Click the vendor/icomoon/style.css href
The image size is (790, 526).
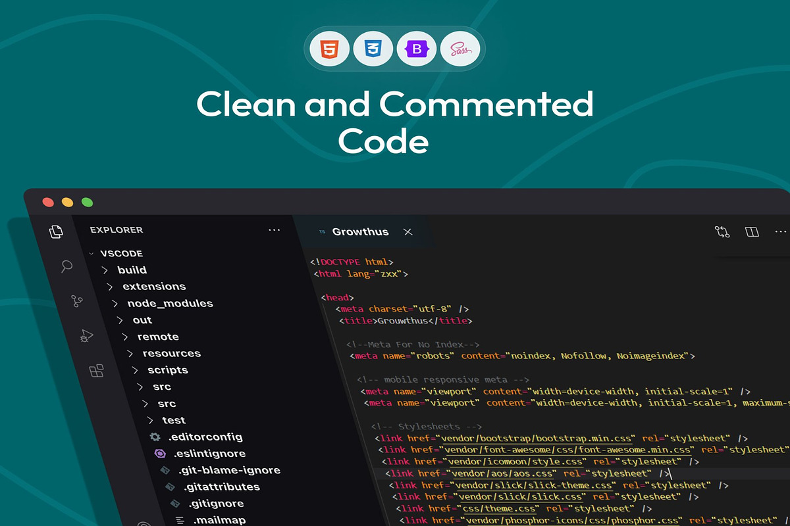click(516, 462)
